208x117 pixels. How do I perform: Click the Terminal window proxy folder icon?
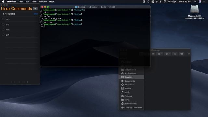click(x=76, y=7)
